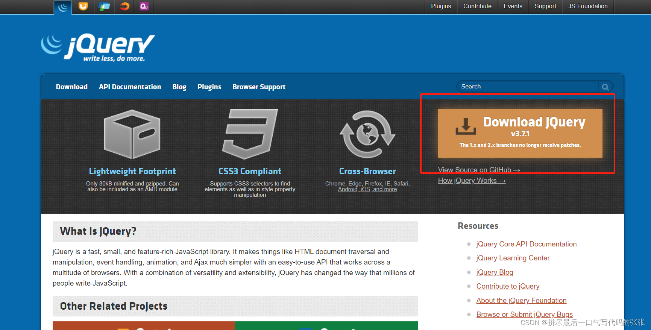This screenshot has width=651, height=330.
Task: Open Browser Support nav item
Action: tap(259, 87)
